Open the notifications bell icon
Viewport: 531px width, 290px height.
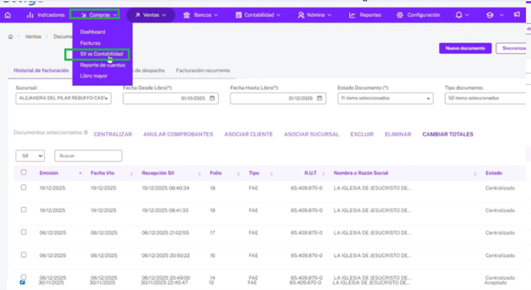point(458,15)
